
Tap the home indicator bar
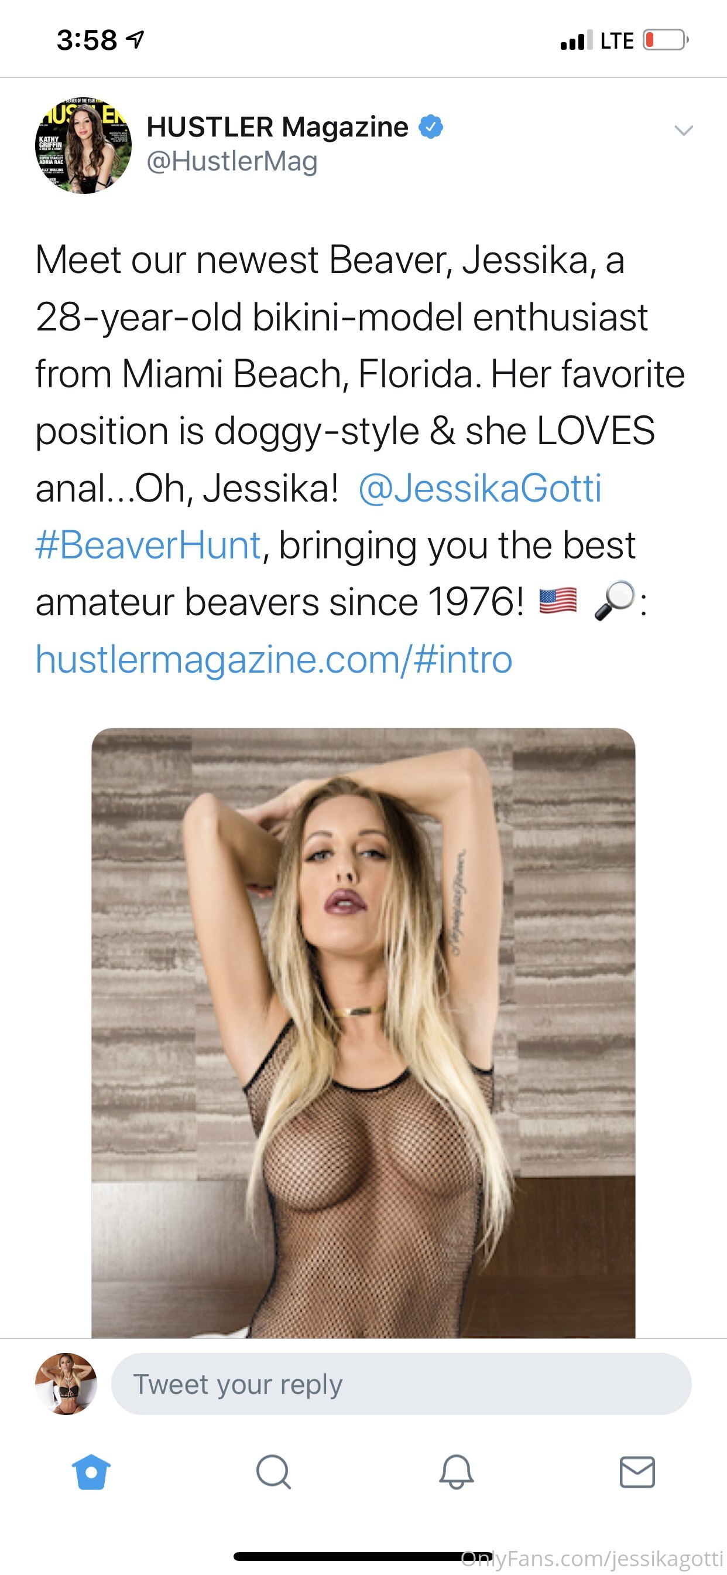coord(363,1556)
